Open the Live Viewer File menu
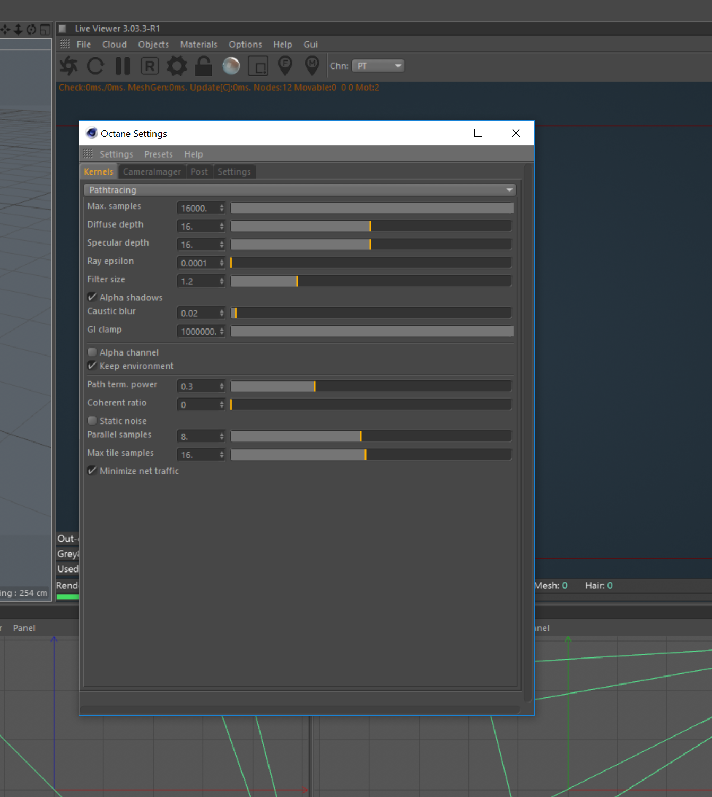Screen dimensions: 712x797 84,45
